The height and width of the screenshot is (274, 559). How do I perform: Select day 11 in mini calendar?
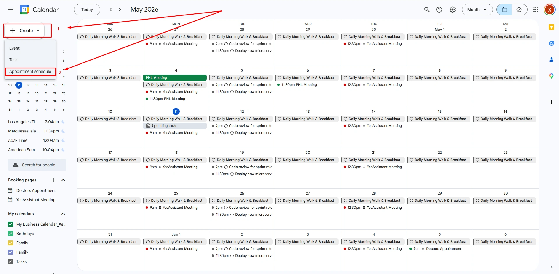click(x=19, y=85)
